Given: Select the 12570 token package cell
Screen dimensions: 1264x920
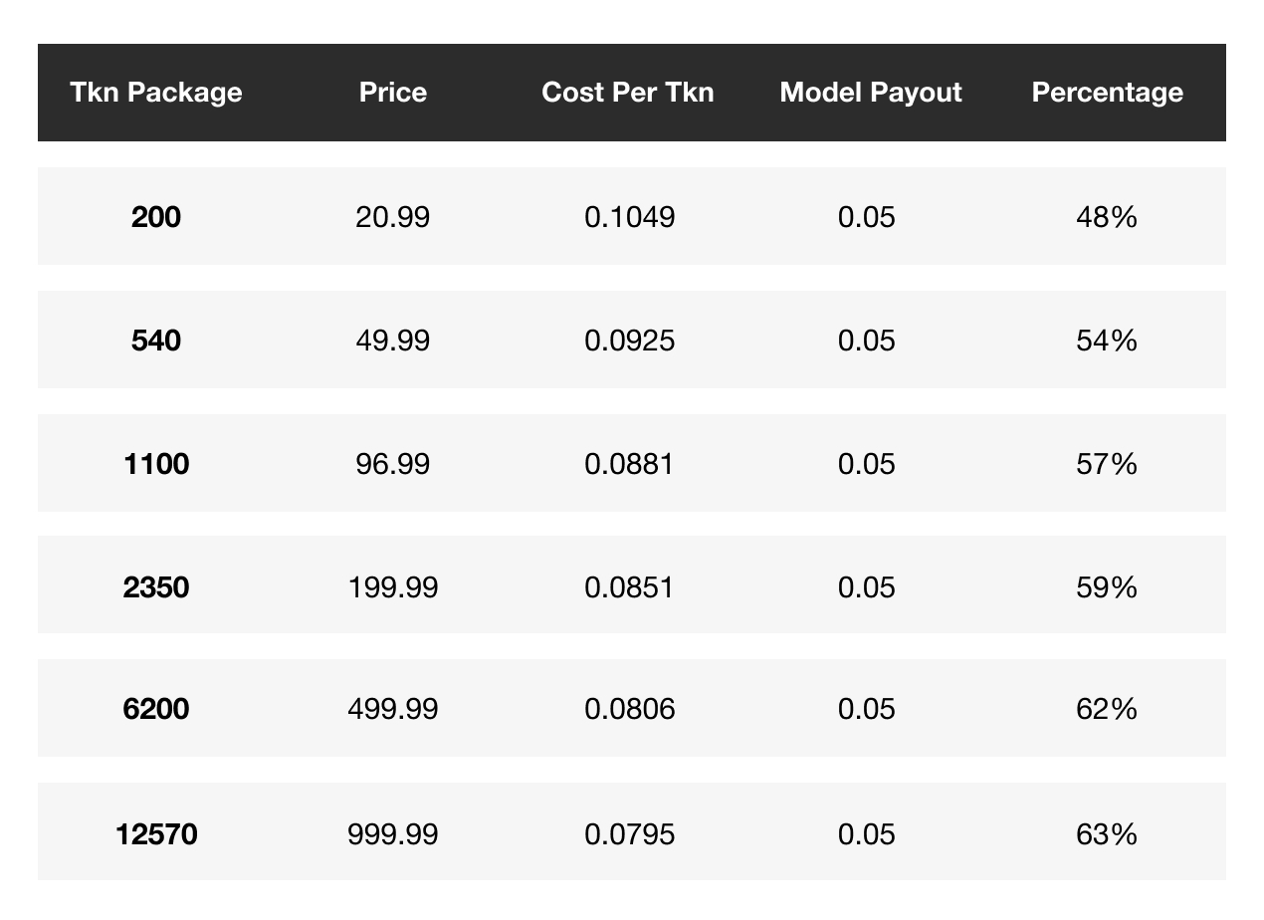Looking at the screenshot, I should point(156,833).
